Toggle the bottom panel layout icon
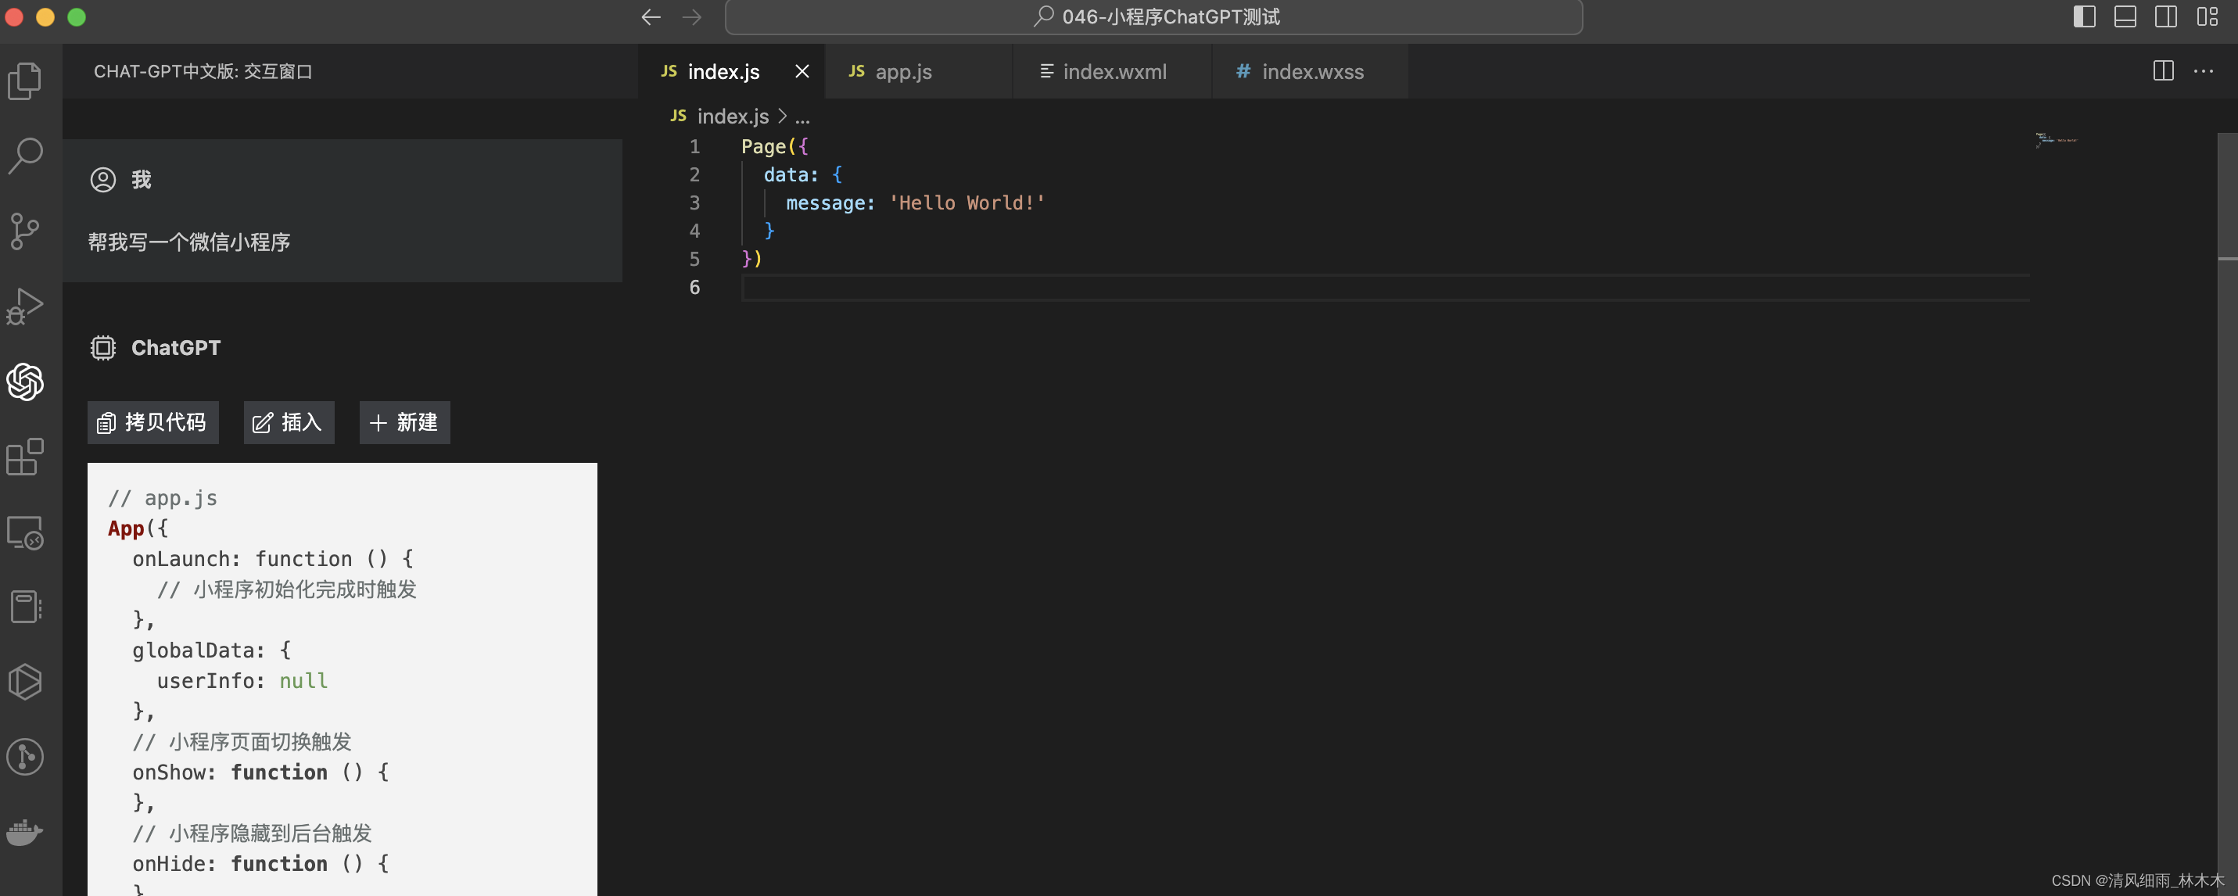Screen dimensions: 2238x896 coord(2125,16)
